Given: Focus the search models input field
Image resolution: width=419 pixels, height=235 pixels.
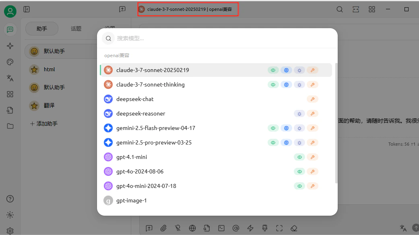Looking at the screenshot, I should (217, 39).
